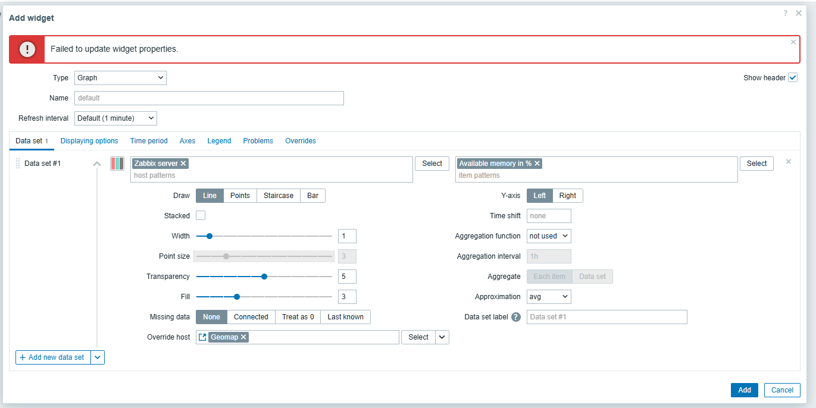Set Y-axis to Right

pos(567,196)
